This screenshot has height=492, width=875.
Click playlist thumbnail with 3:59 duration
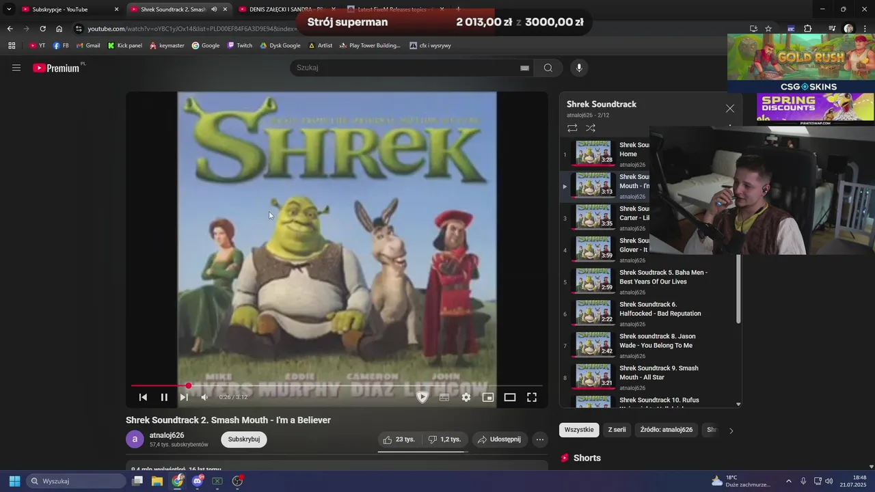(x=593, y=249)
